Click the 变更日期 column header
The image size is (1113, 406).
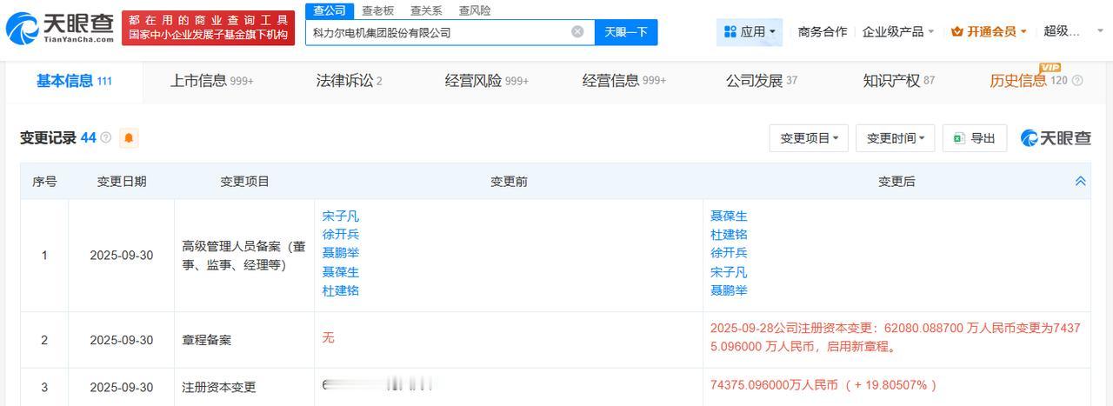[x=122, y=182]
